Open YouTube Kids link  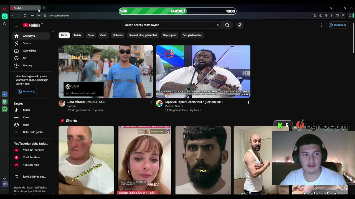click(31, 165)
